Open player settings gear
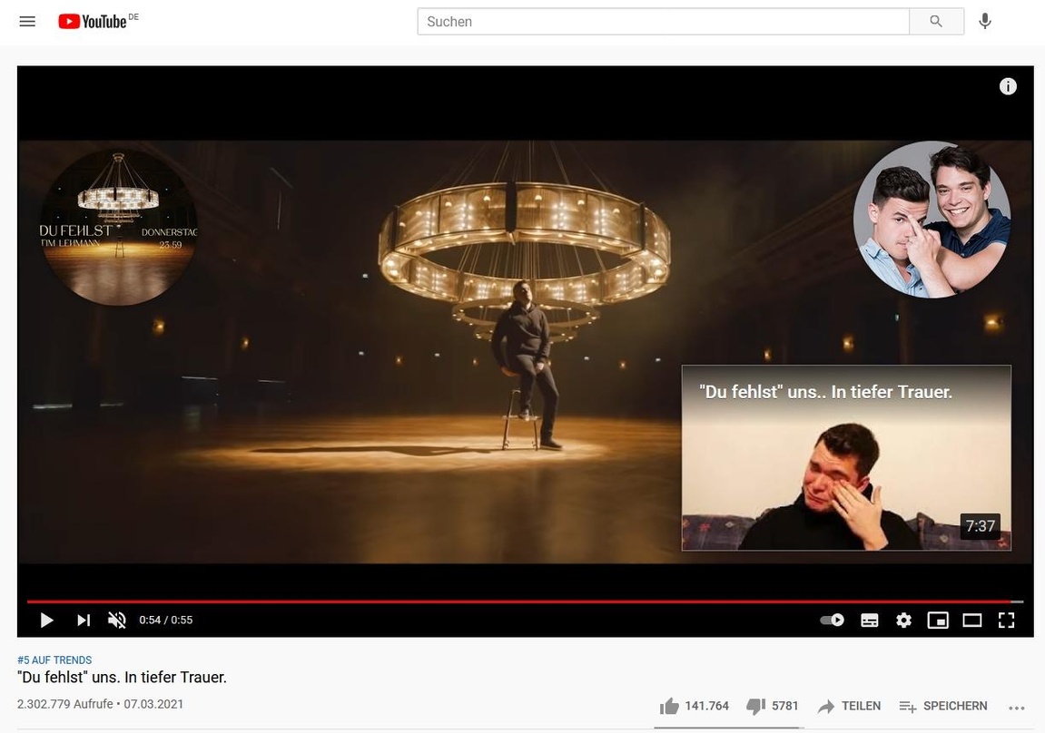 click(903, 621)
